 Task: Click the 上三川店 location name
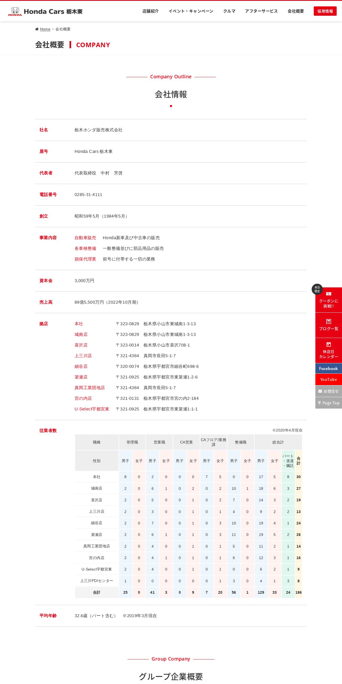point(83,356)
